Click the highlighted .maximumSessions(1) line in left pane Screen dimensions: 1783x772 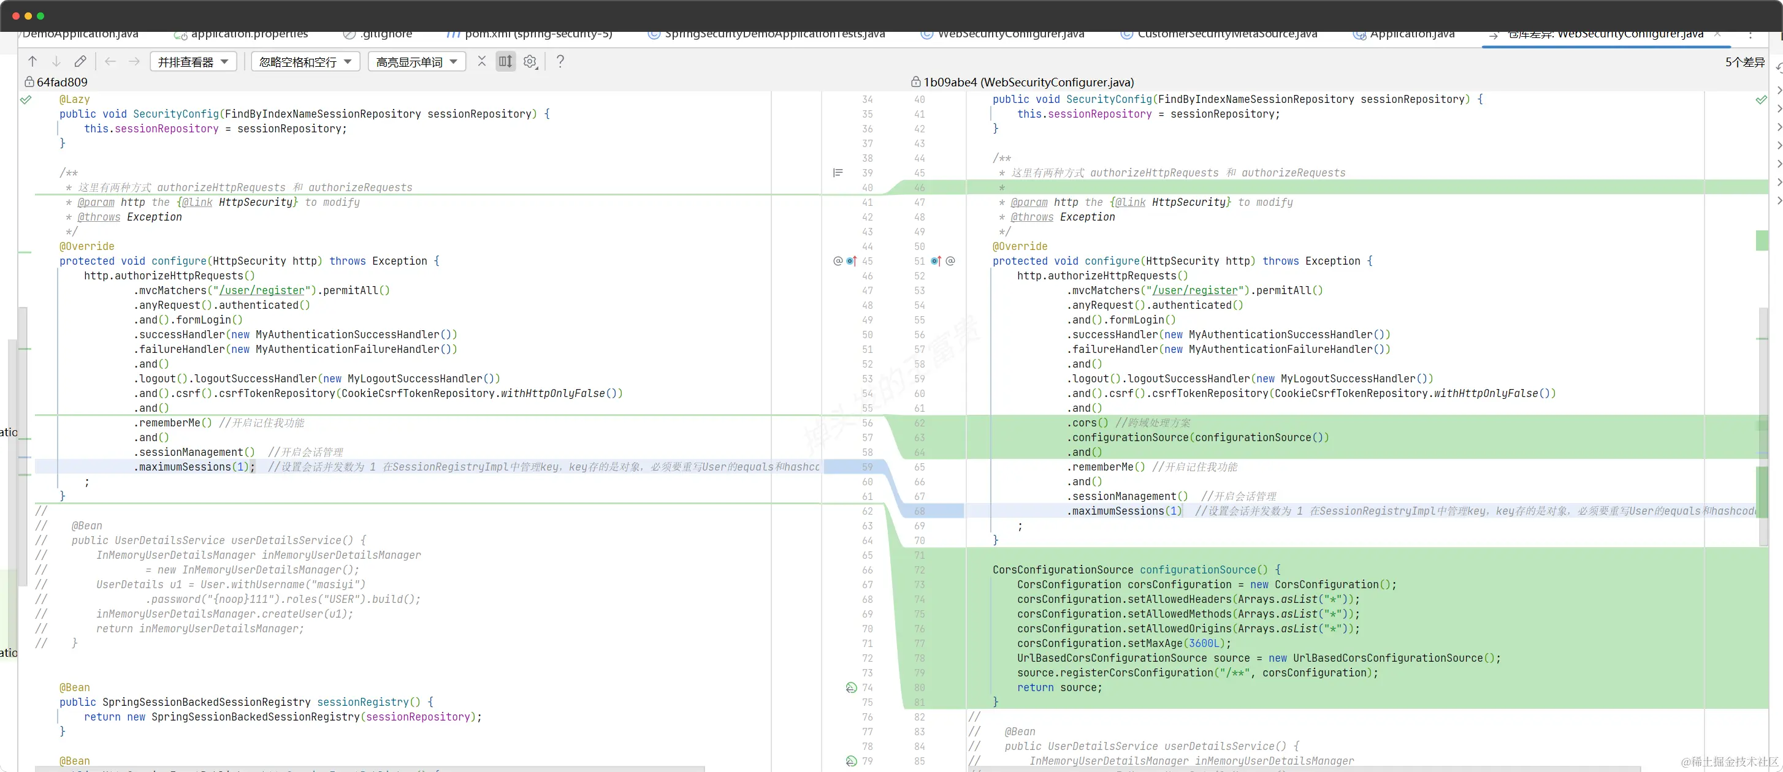pos(427,467)
